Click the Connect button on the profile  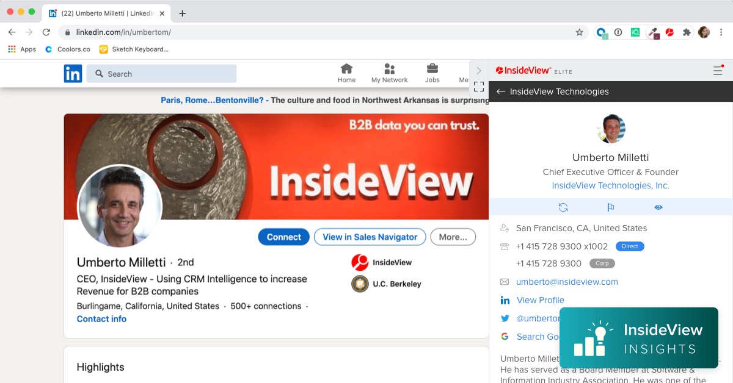pos(283,237)
